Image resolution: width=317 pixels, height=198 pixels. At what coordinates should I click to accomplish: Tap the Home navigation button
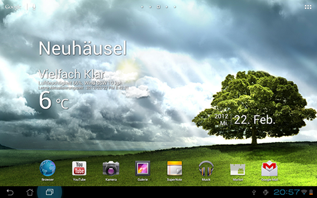[30, 192]
